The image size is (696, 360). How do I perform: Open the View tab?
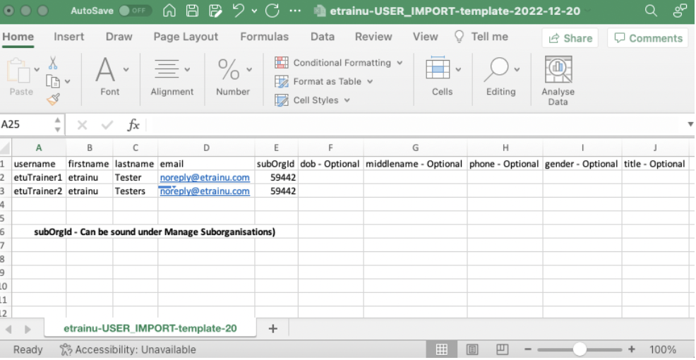425,37
